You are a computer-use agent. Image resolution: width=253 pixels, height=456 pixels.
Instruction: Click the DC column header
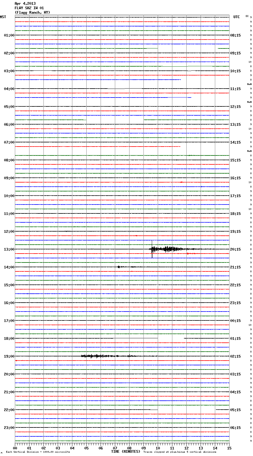click(x=247, y=16)
